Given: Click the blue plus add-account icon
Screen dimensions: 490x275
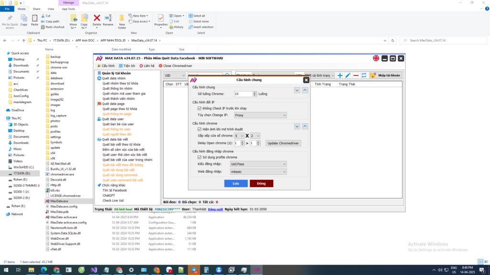Looking at the screenshot, I should (340, 75).
